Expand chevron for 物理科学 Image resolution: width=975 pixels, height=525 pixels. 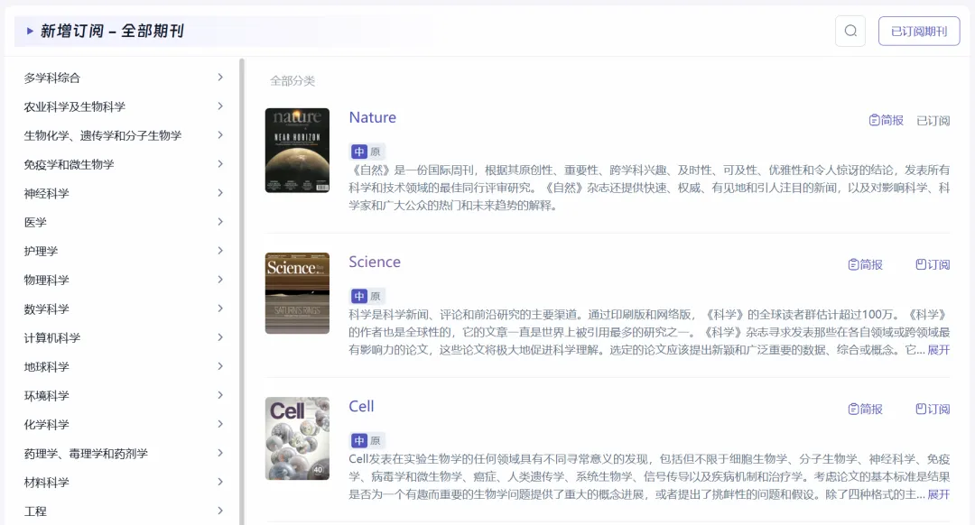click(220, 280)
